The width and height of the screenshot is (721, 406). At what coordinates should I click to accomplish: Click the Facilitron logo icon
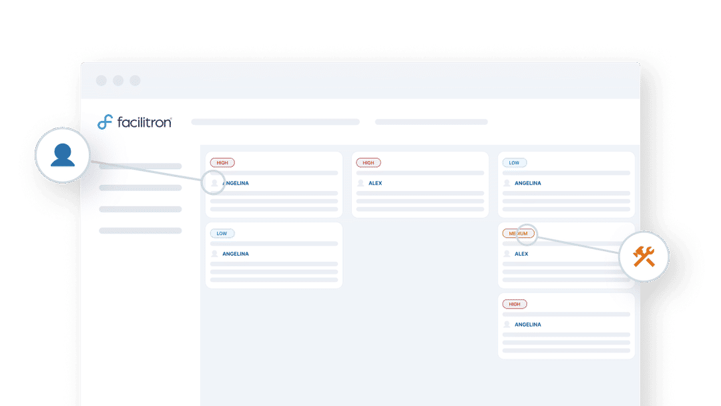(104, 122)
